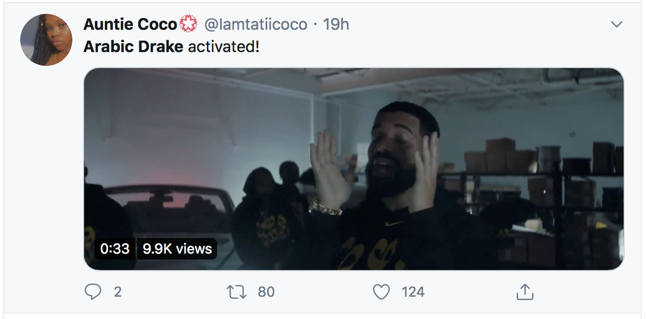The height and width of the screenshot is (319, 646).
Task: Open the tweet via the 19h timestamp
Action: click(336, 24)
